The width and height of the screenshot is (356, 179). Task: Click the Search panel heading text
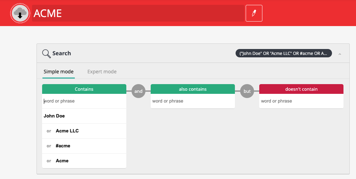[62, 53]
